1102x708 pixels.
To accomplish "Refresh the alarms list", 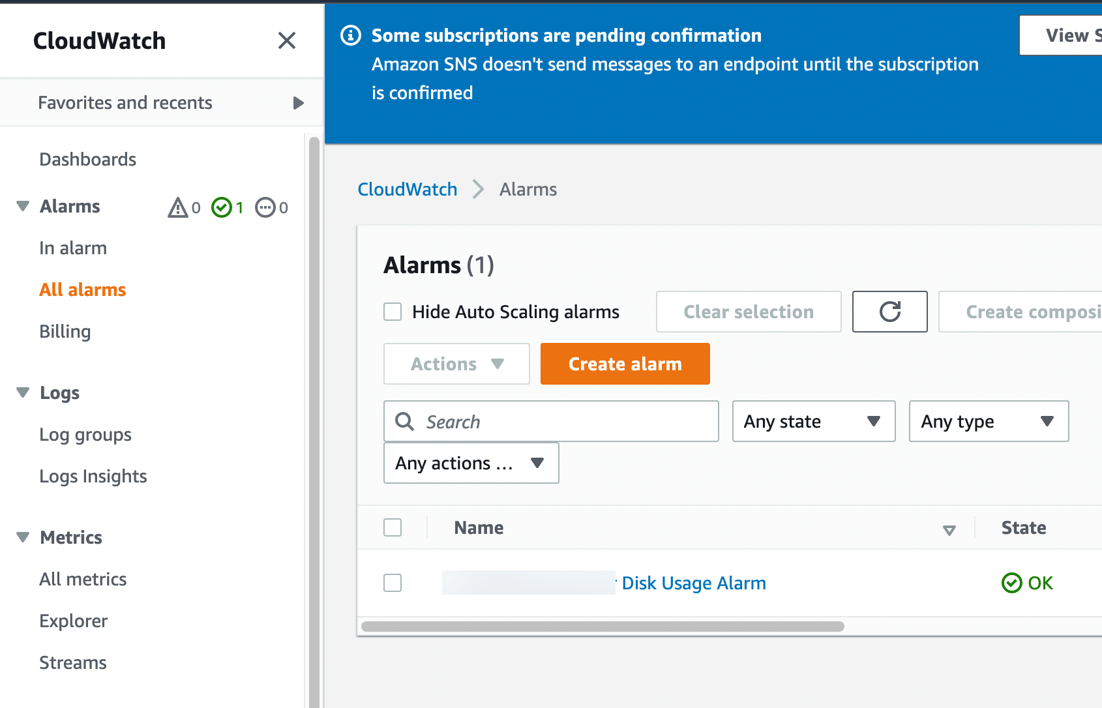I will coord(889,312).
